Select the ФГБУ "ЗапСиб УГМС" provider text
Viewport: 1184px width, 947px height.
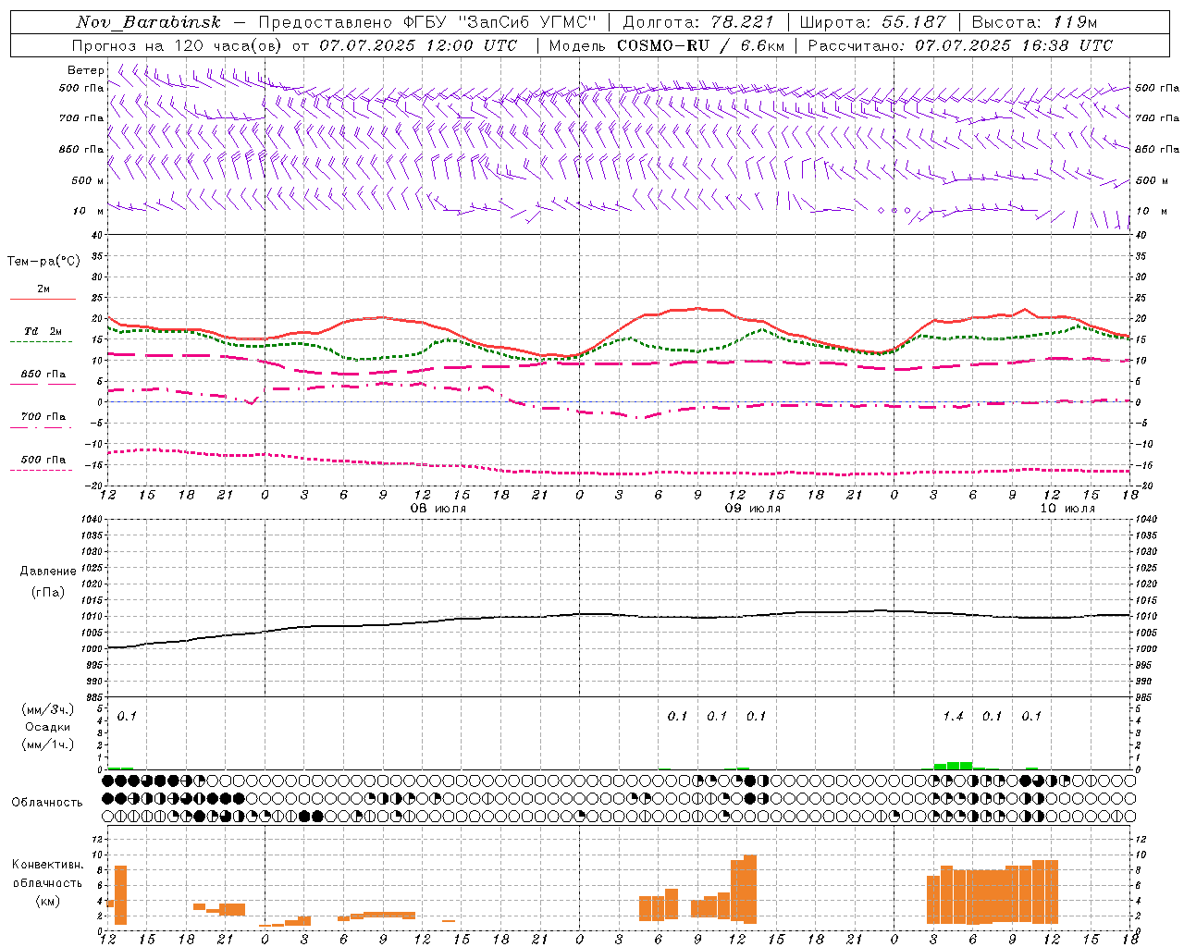499,22
